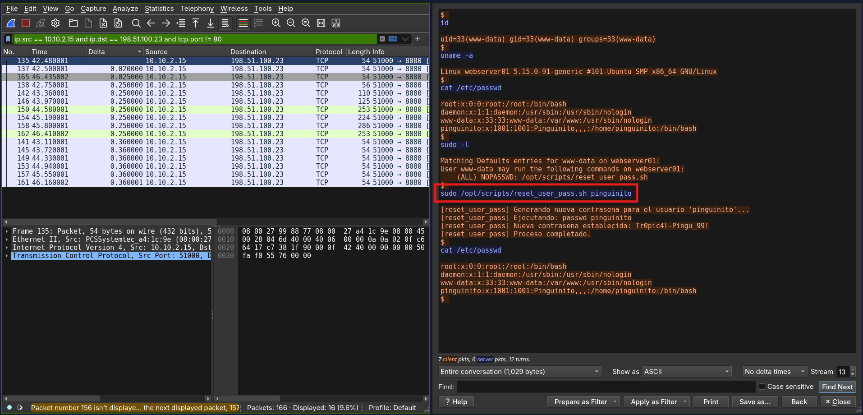Start capturing packets with the shark fin icon

point(11,23)
